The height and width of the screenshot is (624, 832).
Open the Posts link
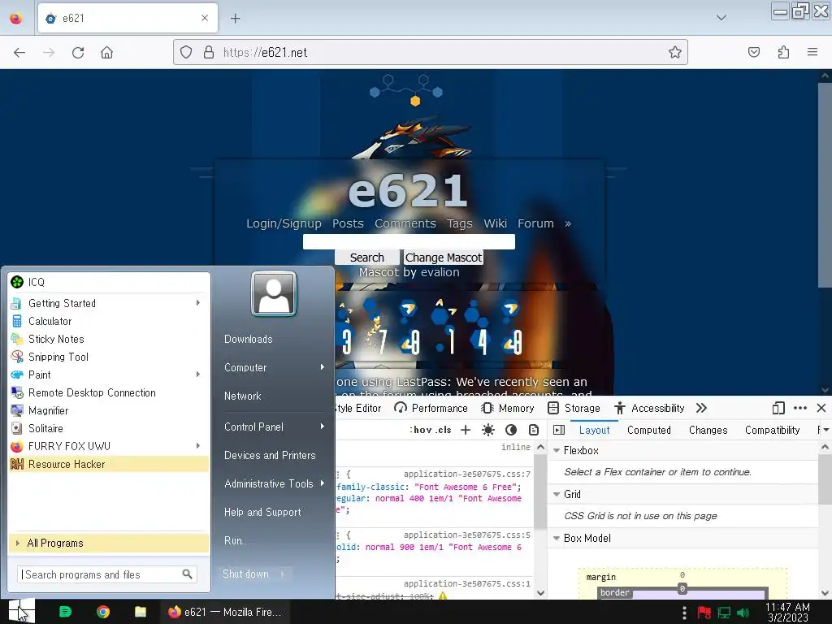[x=348, y=223]
